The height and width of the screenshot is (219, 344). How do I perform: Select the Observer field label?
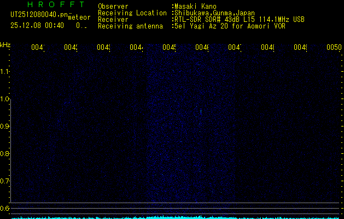click(x=113, y=7)
